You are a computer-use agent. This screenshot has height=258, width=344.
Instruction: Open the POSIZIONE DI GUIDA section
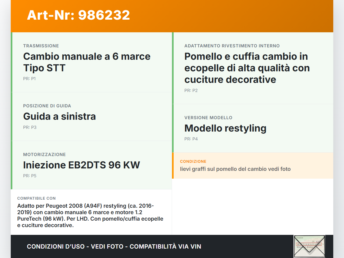click(x=47, y=106)
